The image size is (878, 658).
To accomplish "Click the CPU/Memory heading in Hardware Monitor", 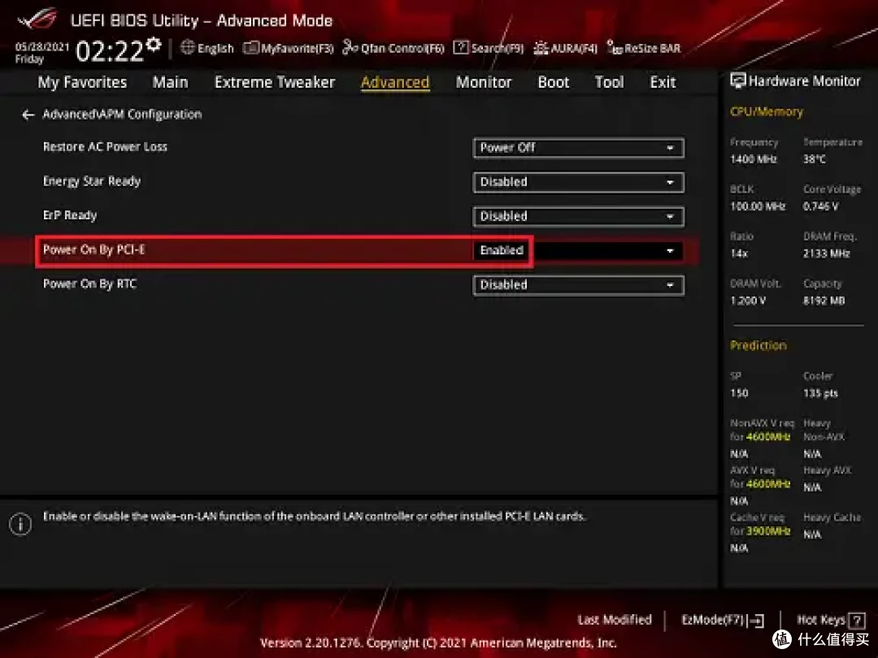I will pyautogui.click(x=766, y=112).
